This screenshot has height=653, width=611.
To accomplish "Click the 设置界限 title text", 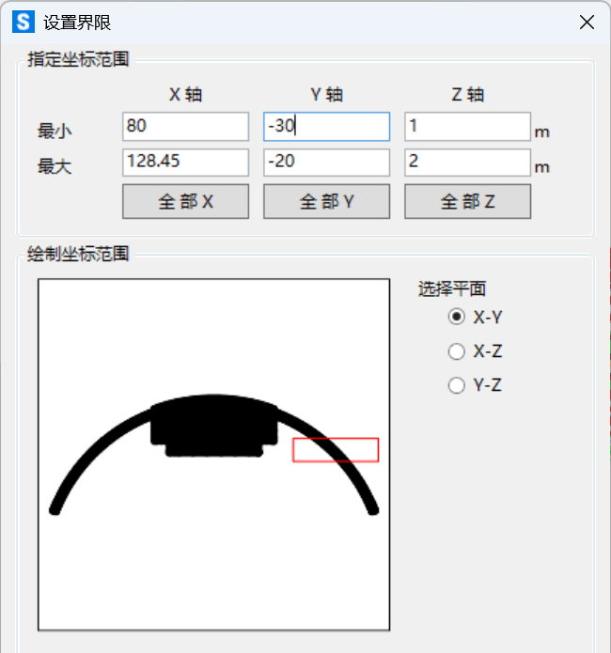I will pyautogui.click(x=77, y=23).
